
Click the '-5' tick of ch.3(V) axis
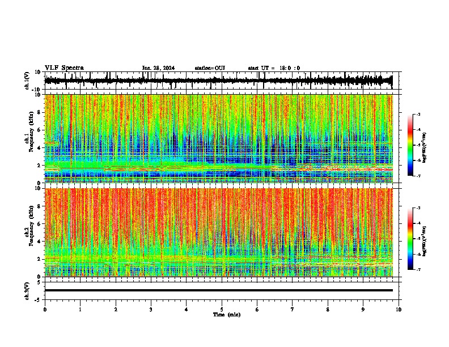(38, 300)
